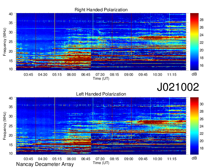Viewport: 207px width, 168px height.
Task: Click the 03:45 time tick under Right Handed plot
Action: click(28, 75)
